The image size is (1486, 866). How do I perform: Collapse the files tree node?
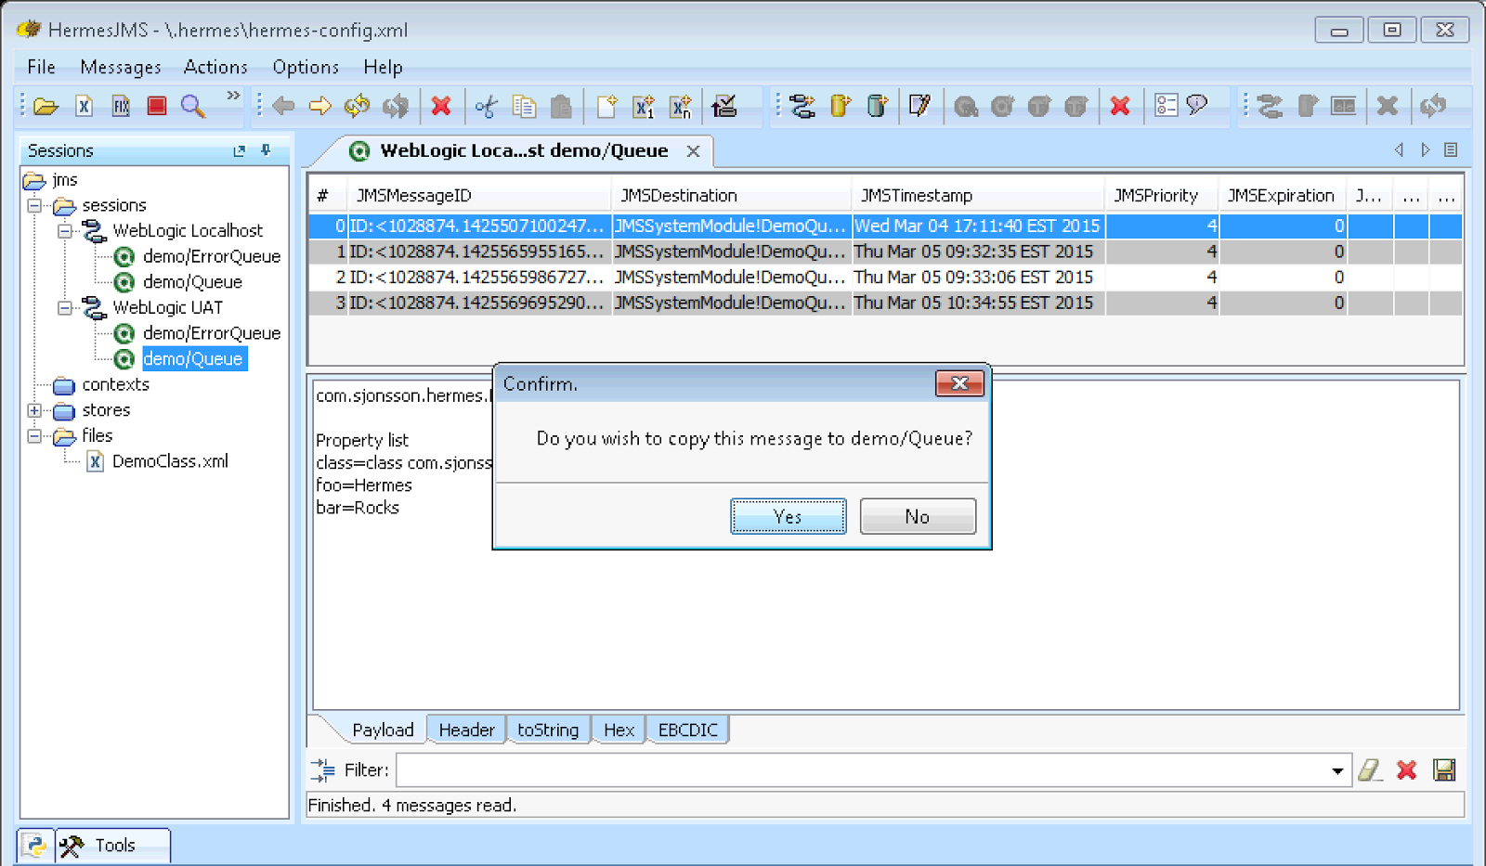click(x=34, y=435)
